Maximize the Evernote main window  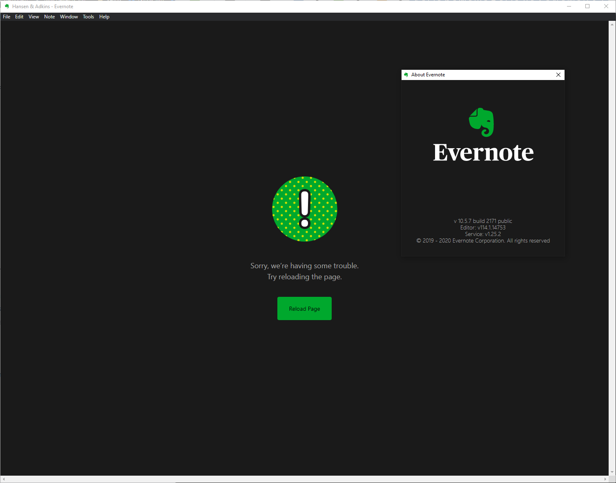tap(587, 7)
